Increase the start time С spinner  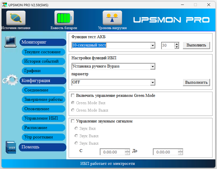click(127, 151)
